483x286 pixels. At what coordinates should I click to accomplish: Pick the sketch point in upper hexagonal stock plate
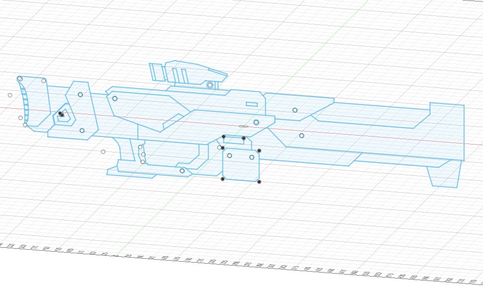coord(80,94)
